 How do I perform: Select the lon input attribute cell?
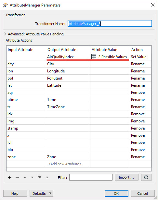[26, 71]
